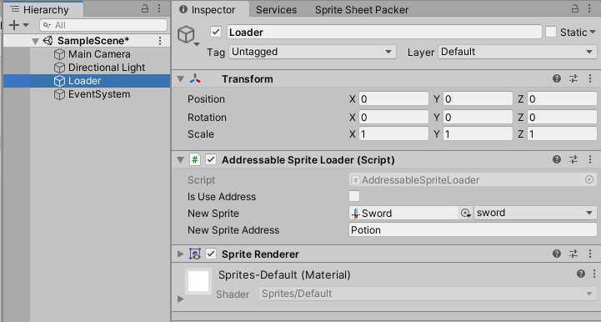
Task: Toggle the Static checkbox
Action: coord(551,32)
